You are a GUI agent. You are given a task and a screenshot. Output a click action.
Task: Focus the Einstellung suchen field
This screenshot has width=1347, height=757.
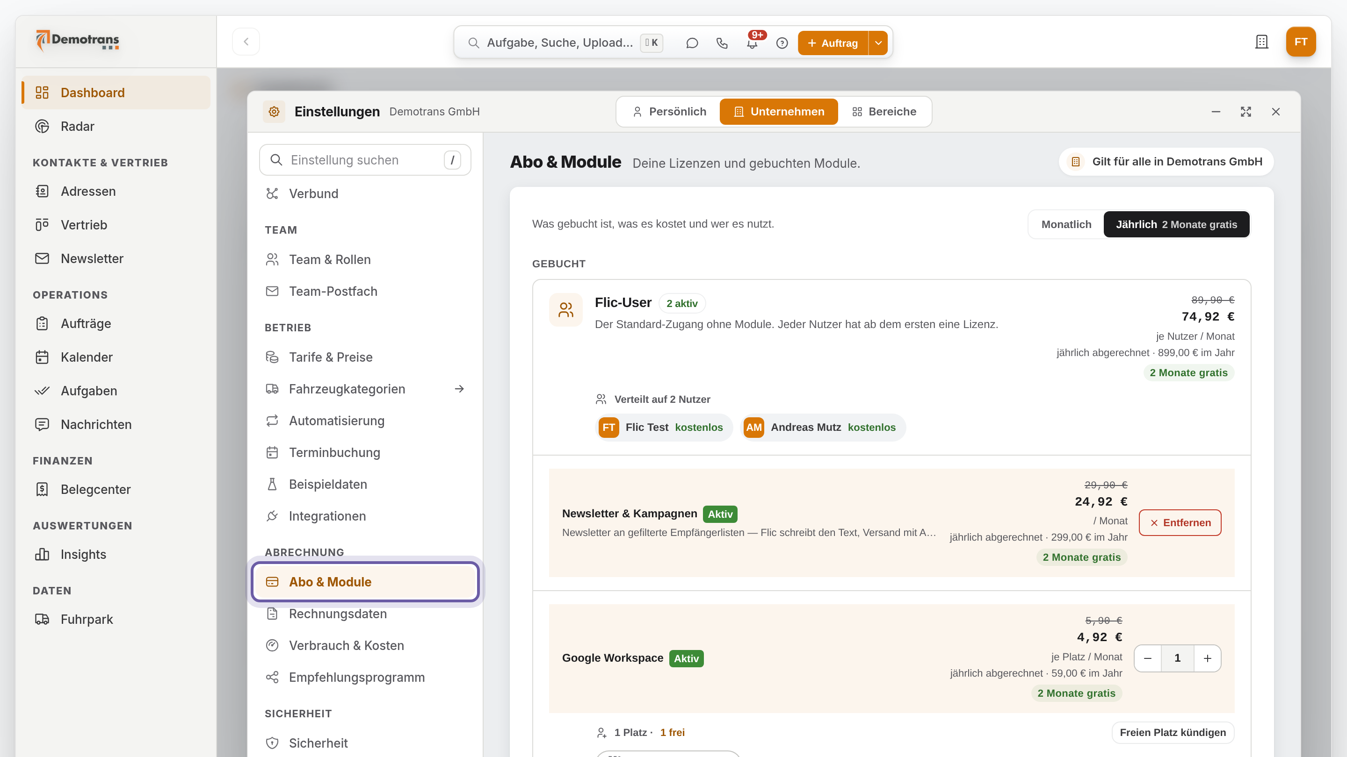[x=365, y=160]
